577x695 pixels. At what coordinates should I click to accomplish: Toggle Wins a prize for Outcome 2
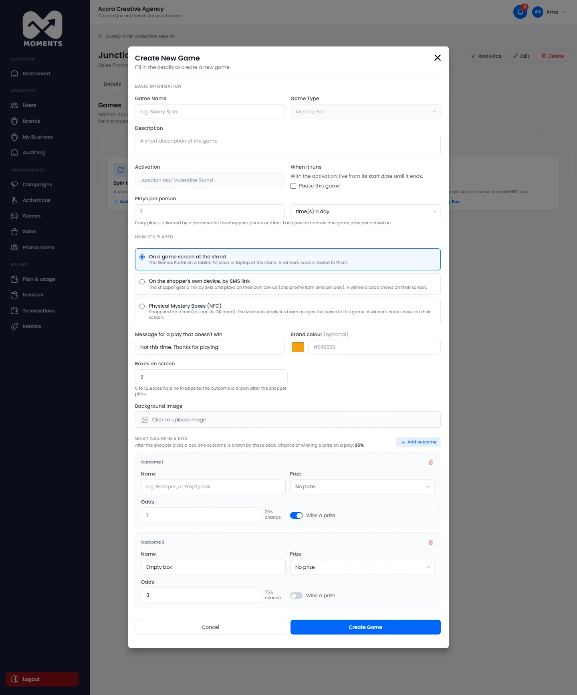tap(296, 596)
